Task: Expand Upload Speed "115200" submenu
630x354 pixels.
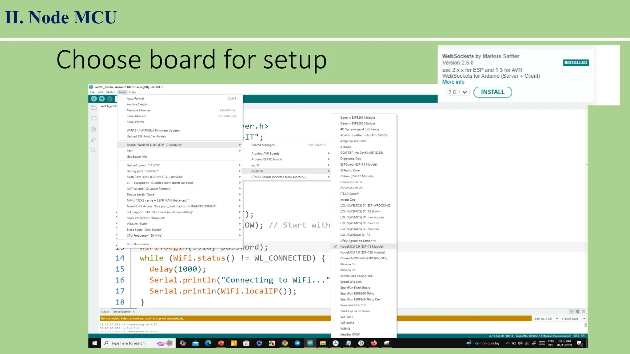Action: click(180, 165)
